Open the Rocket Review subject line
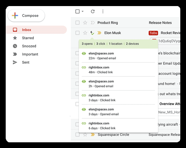Viewport: 186px width, 148px height. point(170,33)
